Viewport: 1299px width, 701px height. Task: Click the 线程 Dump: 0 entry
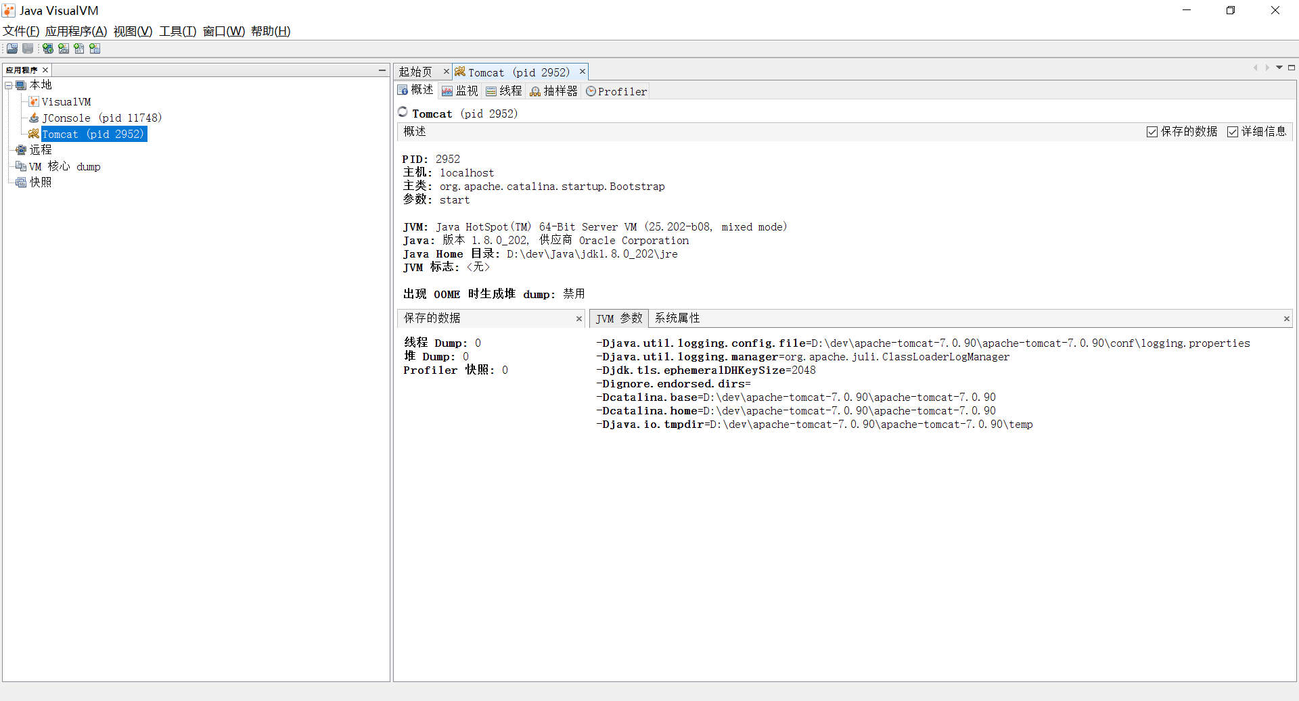pos(442,343)
